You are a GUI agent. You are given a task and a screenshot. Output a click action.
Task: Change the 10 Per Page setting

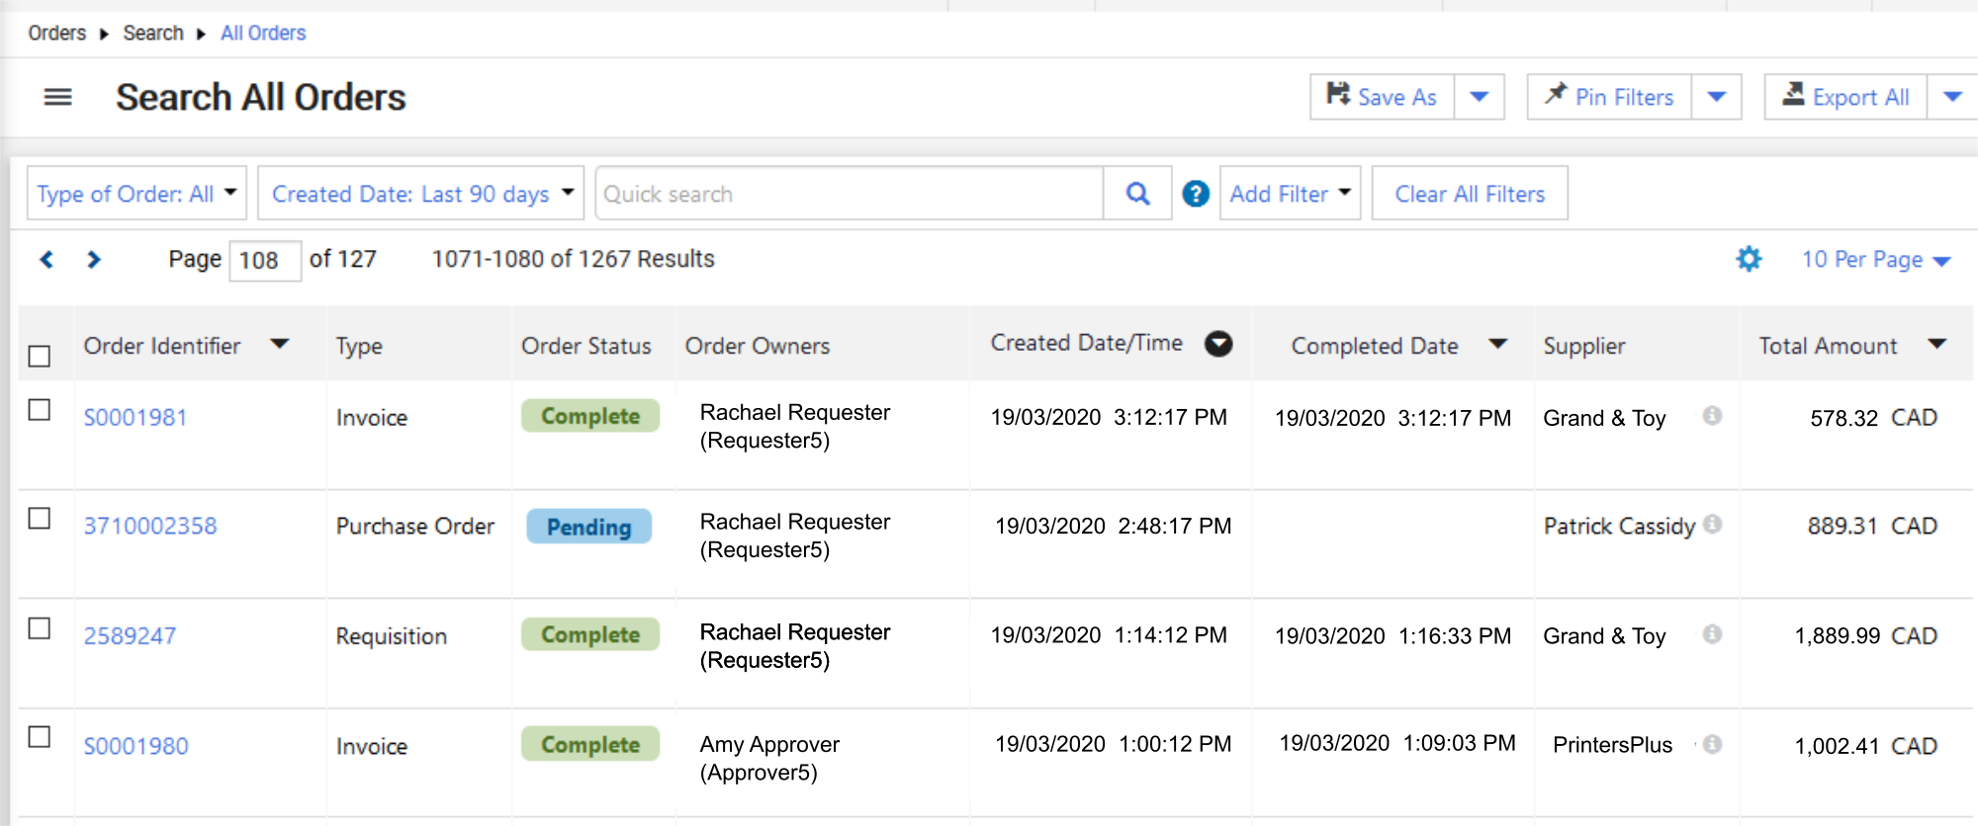point(1875,260)
